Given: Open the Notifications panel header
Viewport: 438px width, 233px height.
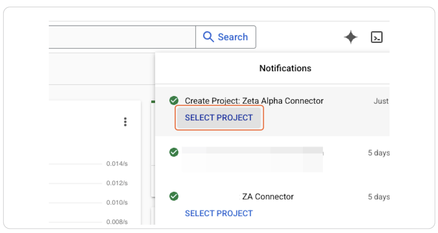Looking at the screenshot, I should 285,68.
